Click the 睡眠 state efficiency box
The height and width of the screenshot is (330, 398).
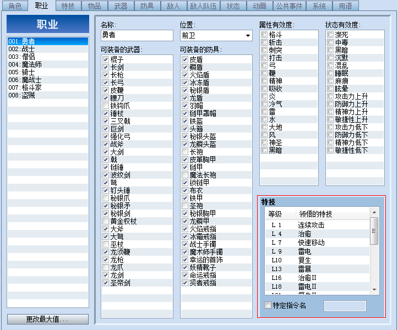(330, 73)
